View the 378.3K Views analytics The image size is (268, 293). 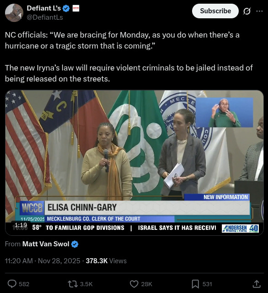point(106,260)
